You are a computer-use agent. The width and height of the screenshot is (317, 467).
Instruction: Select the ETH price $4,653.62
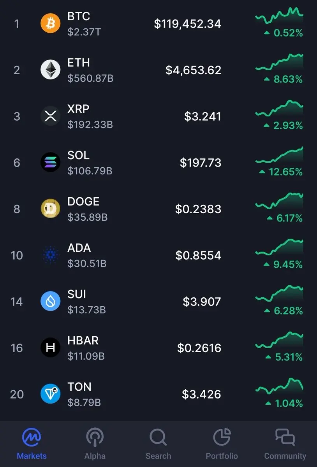(194, 70)
